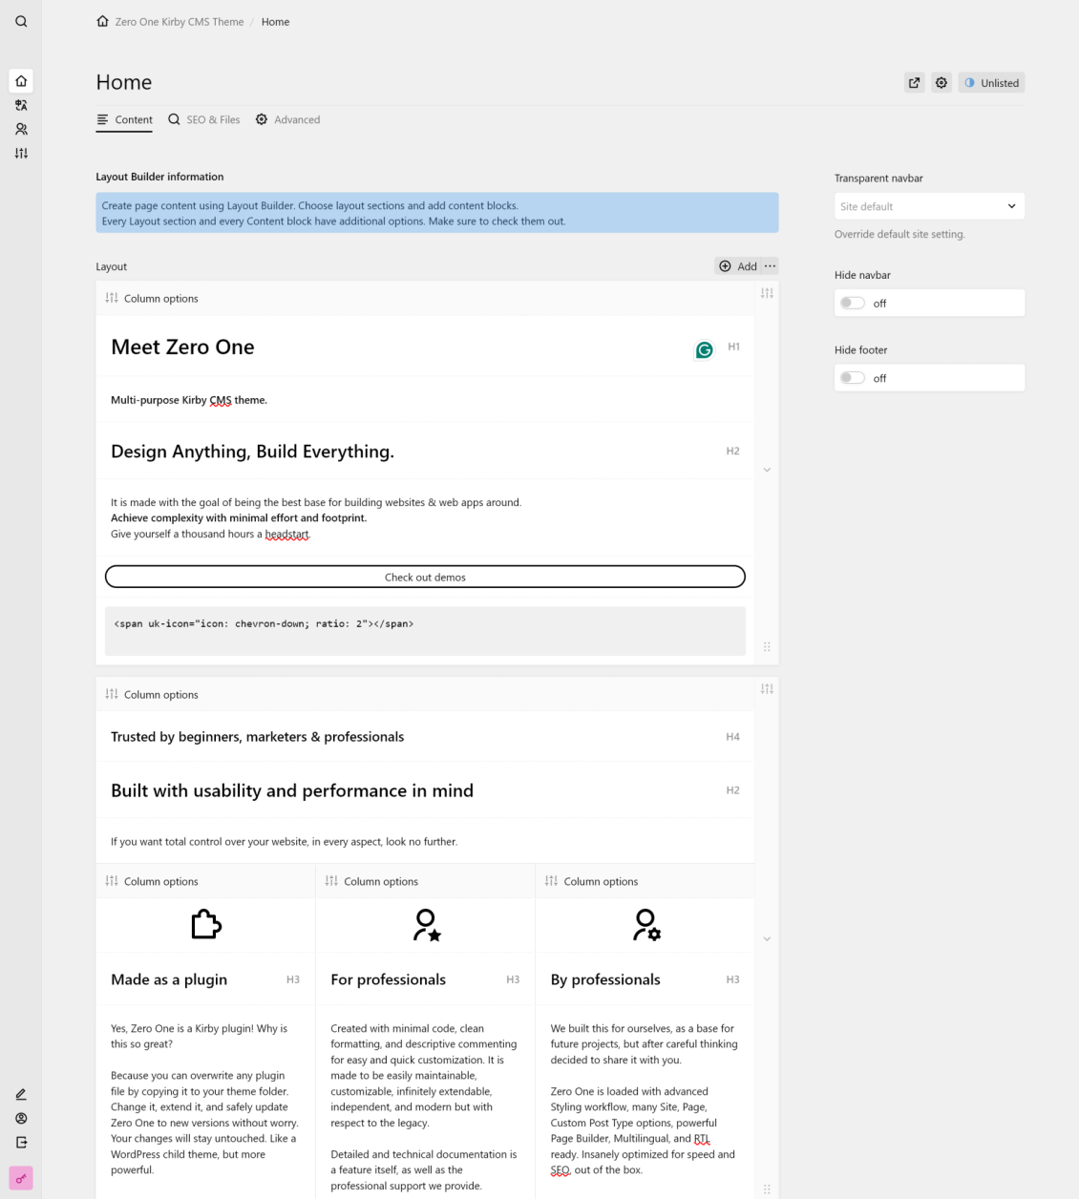
Task: Switch to the Advanced tab
Action: click(287, 120)
